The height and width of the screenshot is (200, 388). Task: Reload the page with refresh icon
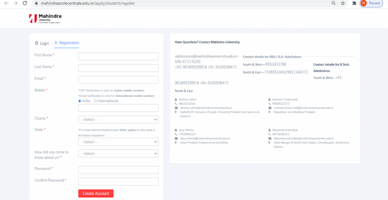pyautogui.click(x=26, y=3)
